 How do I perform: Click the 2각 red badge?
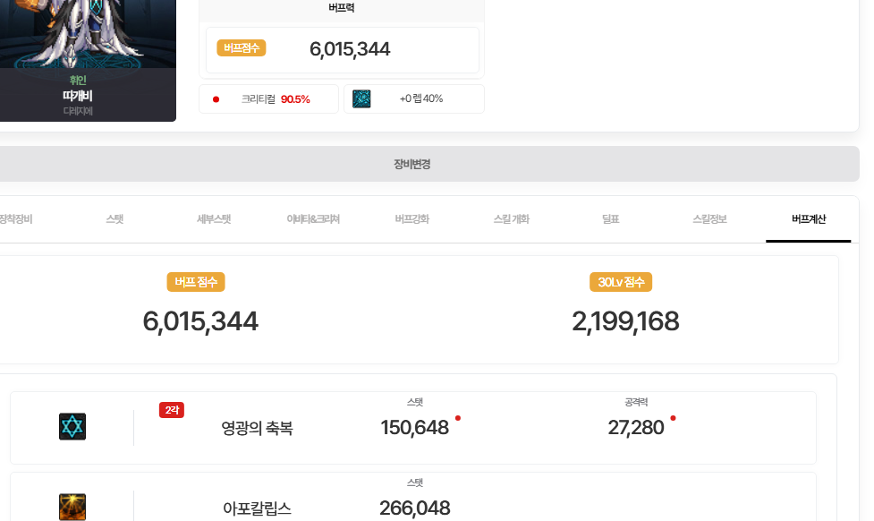(172, 410)
